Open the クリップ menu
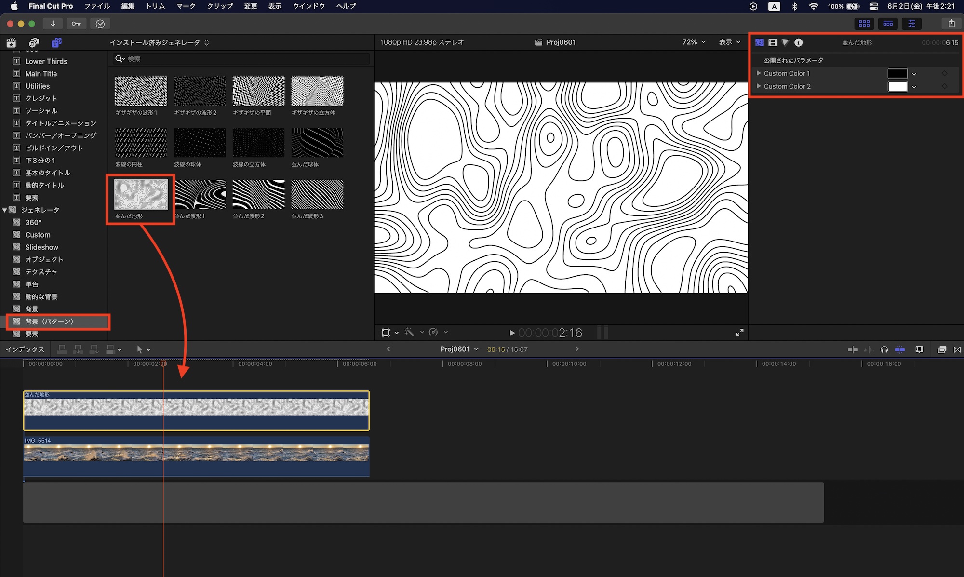The image size is (964, 577). [x=220, y=6]
